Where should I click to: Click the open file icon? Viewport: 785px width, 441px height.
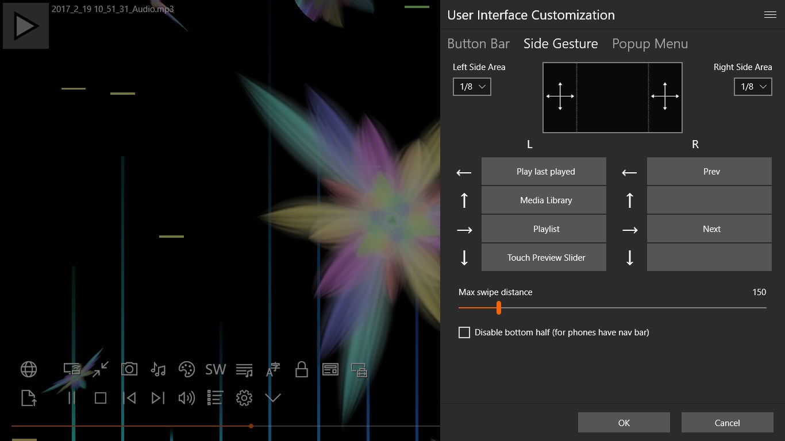click(29, 398)
